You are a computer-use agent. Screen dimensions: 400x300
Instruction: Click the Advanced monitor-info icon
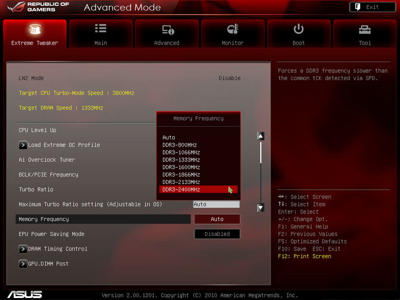(168, 29)
